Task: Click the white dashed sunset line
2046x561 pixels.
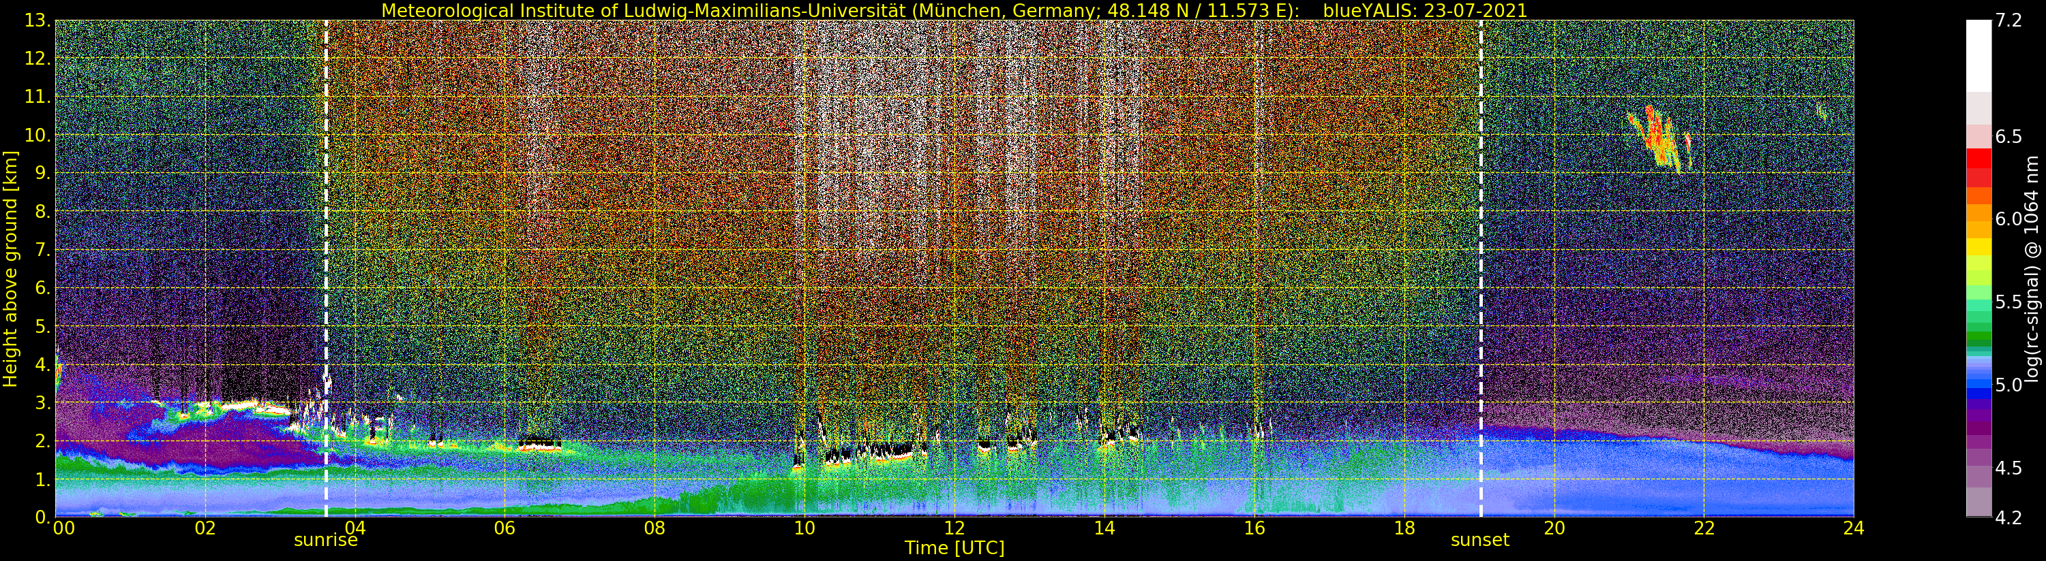Action: (x=1481, y=238)
